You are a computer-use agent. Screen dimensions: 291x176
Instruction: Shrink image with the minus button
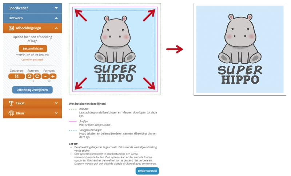45,76
